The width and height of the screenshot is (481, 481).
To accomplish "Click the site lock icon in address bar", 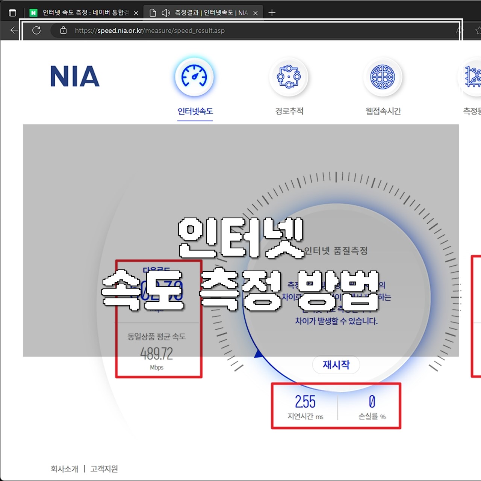I will pos(64,30).
